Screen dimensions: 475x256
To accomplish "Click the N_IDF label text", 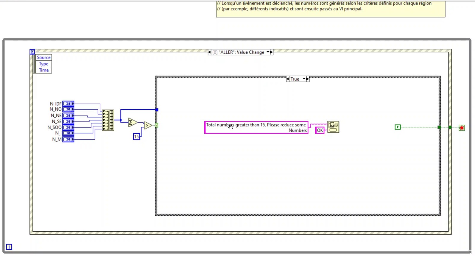I will coord(56,104).
